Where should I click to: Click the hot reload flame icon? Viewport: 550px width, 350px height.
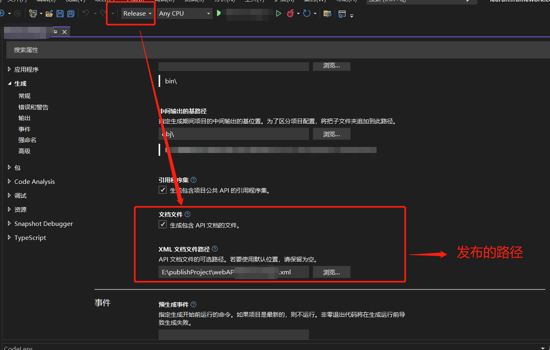click(x=290, y=14)
